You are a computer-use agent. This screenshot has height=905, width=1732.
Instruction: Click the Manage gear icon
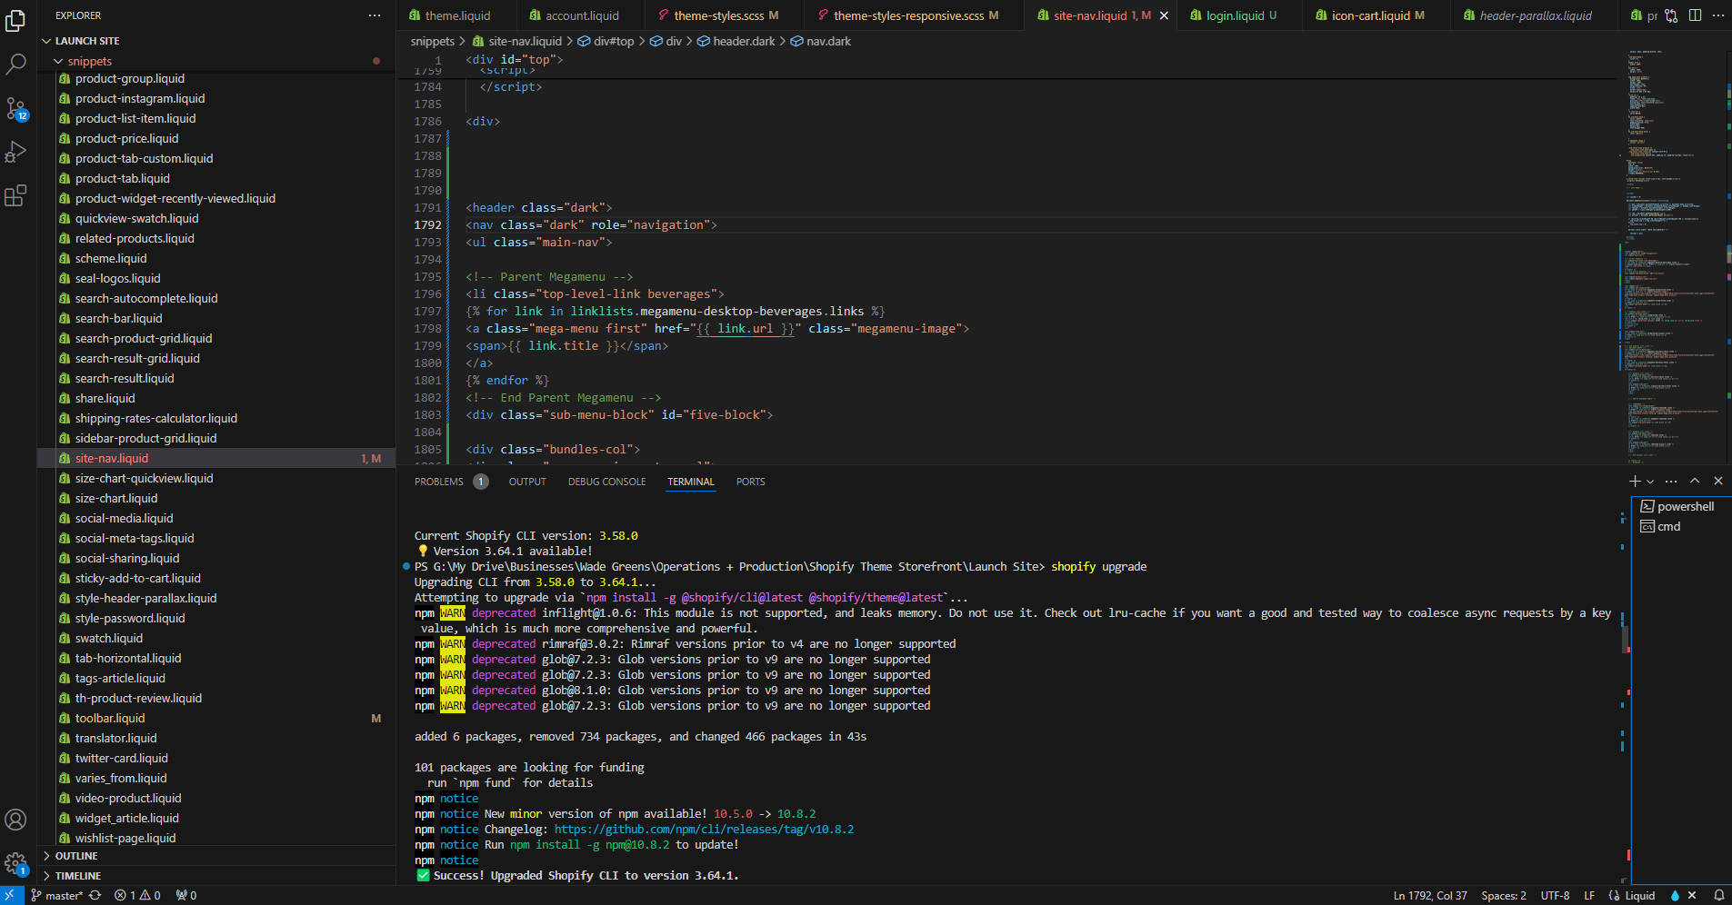pos(15,863)
